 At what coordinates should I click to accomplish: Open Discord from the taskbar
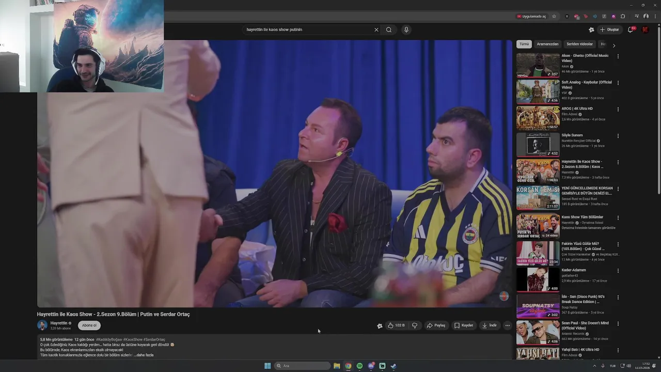pyautogui.click(x=371, y=366)
